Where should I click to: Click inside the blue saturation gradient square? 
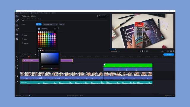[50, 59]
